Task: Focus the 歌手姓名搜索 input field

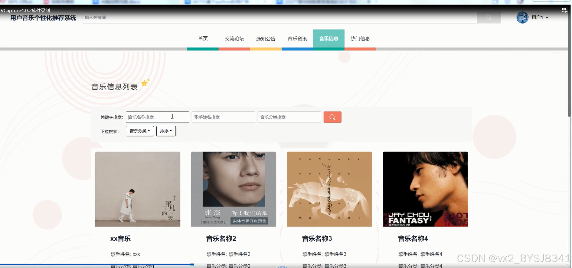Action: click(224, 117)
